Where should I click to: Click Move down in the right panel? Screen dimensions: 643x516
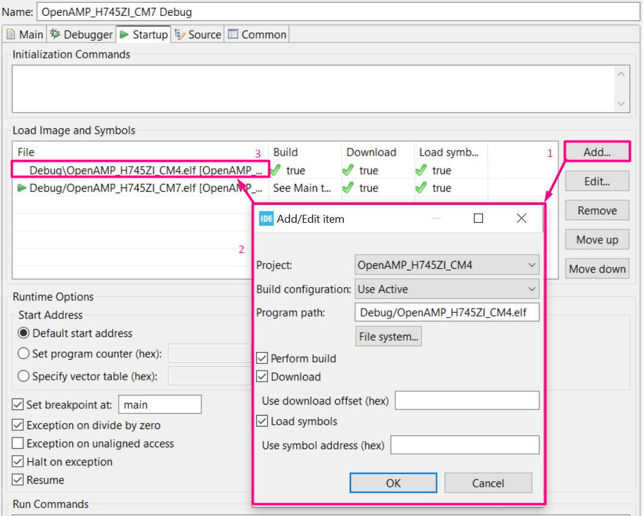[597, 268]
